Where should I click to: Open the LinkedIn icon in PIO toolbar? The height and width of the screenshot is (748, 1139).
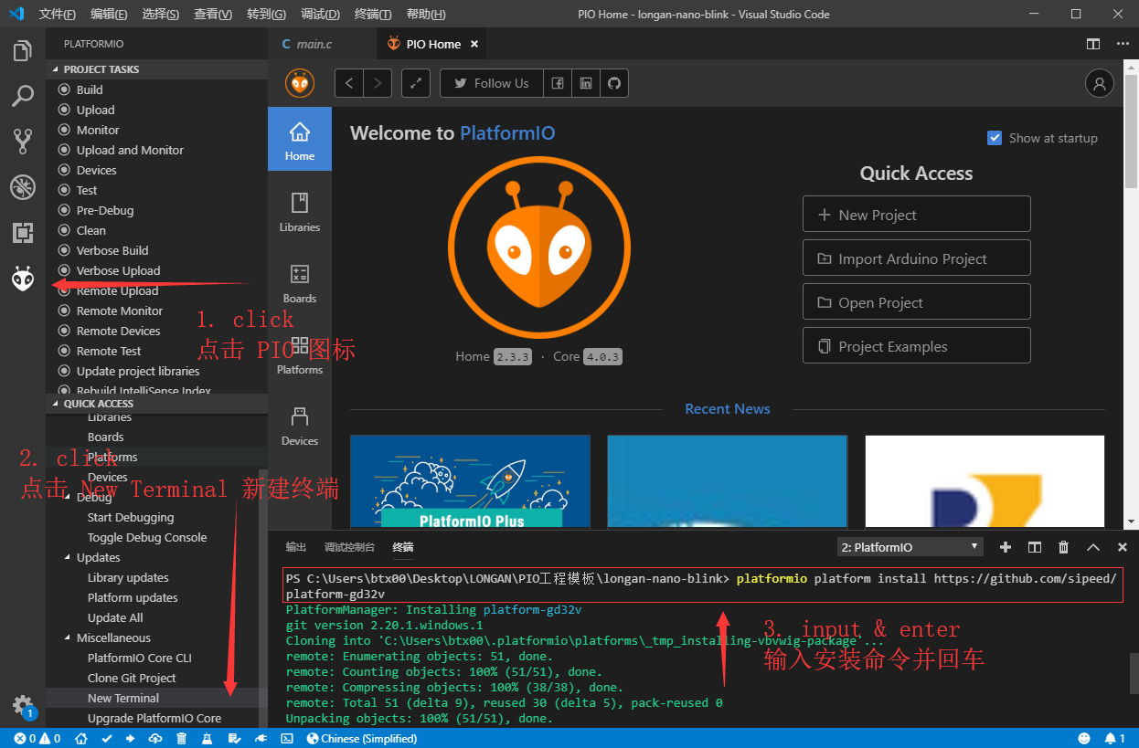pos(586,83)
